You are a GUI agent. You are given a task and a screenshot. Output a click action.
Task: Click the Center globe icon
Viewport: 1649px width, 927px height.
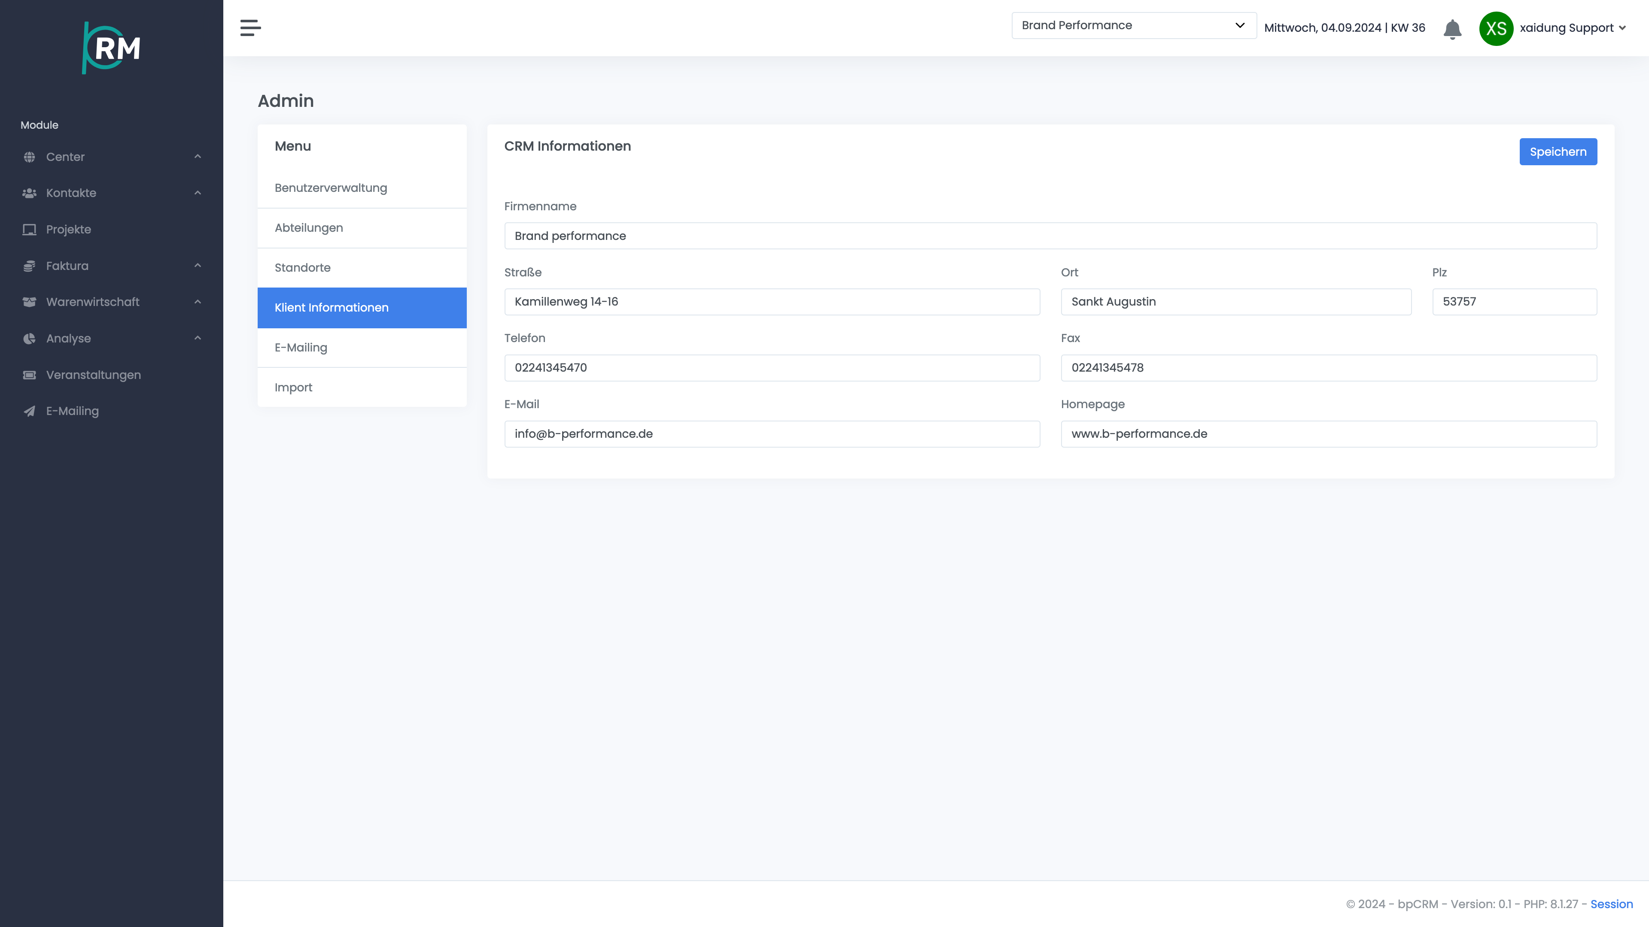[x=30, y=157]
